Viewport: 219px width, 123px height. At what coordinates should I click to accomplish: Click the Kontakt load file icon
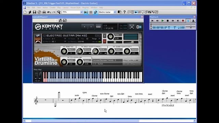(61, 20)
